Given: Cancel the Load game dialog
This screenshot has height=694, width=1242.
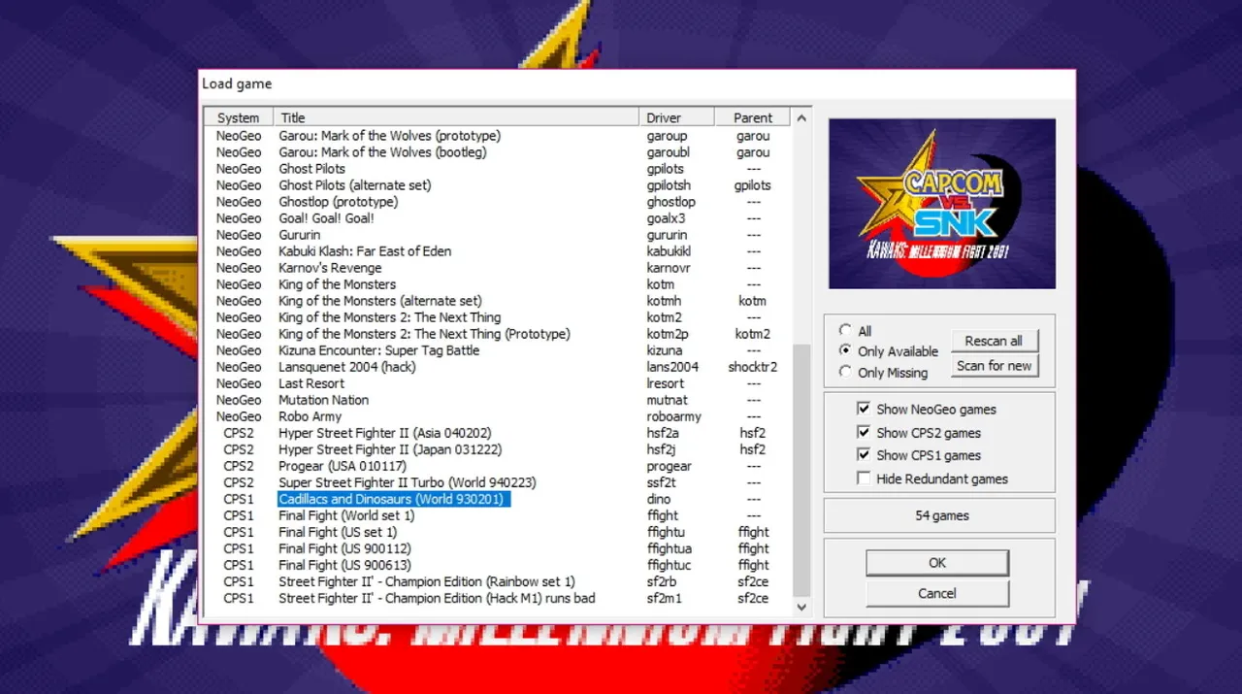Looking at the screenshot, I should 937,593.
